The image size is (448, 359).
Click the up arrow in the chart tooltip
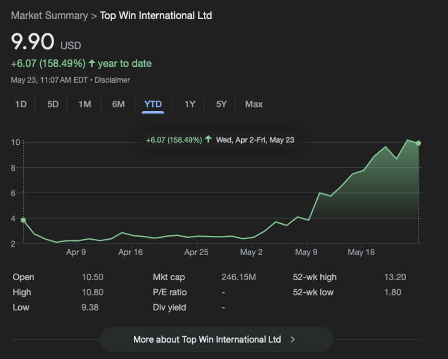pyautogui.click(x=208, y=139)
